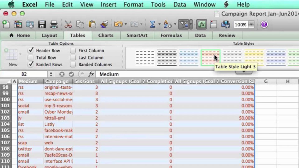Viewport: 299px width, 168px height.
Task: Uncheck the Banded Rows checkbox
Action: click(31, 64)
